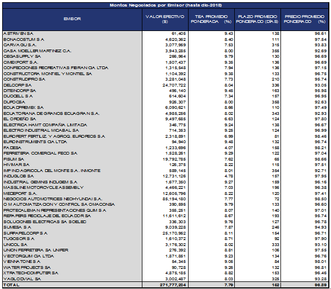Select the DELCORP SA cell

click(x=17, y=85)
